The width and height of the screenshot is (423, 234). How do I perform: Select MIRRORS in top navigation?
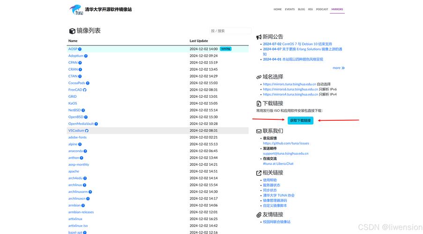337,9
